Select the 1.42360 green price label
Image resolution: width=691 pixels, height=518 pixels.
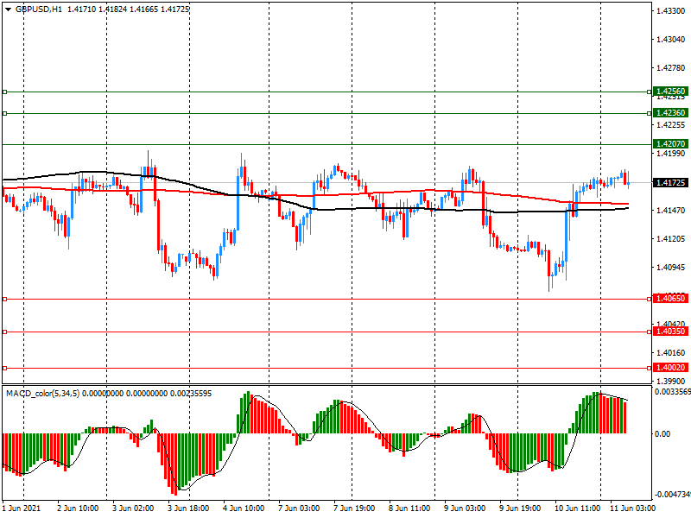[x=670, y=113]
